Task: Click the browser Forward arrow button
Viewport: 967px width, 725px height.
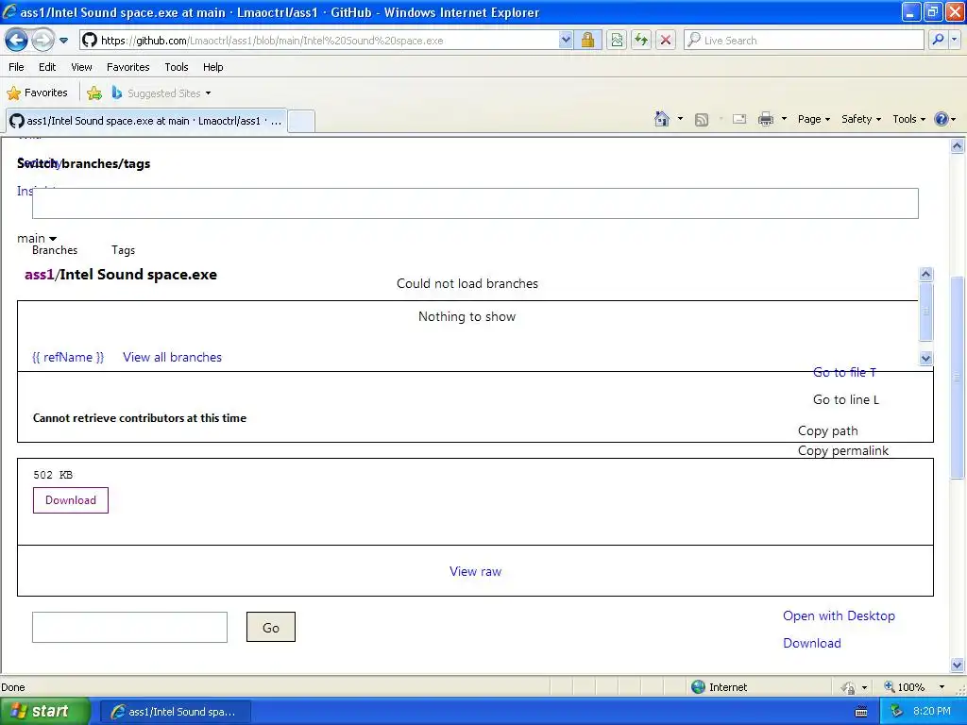Action: [42, 41]
